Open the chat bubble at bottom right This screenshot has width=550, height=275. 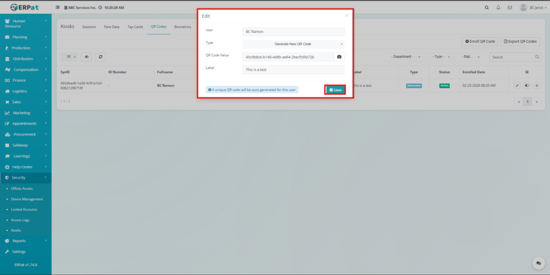point(537,263)
